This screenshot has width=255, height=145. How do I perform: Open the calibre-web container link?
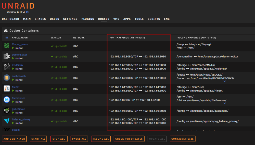tap(19, 76)
